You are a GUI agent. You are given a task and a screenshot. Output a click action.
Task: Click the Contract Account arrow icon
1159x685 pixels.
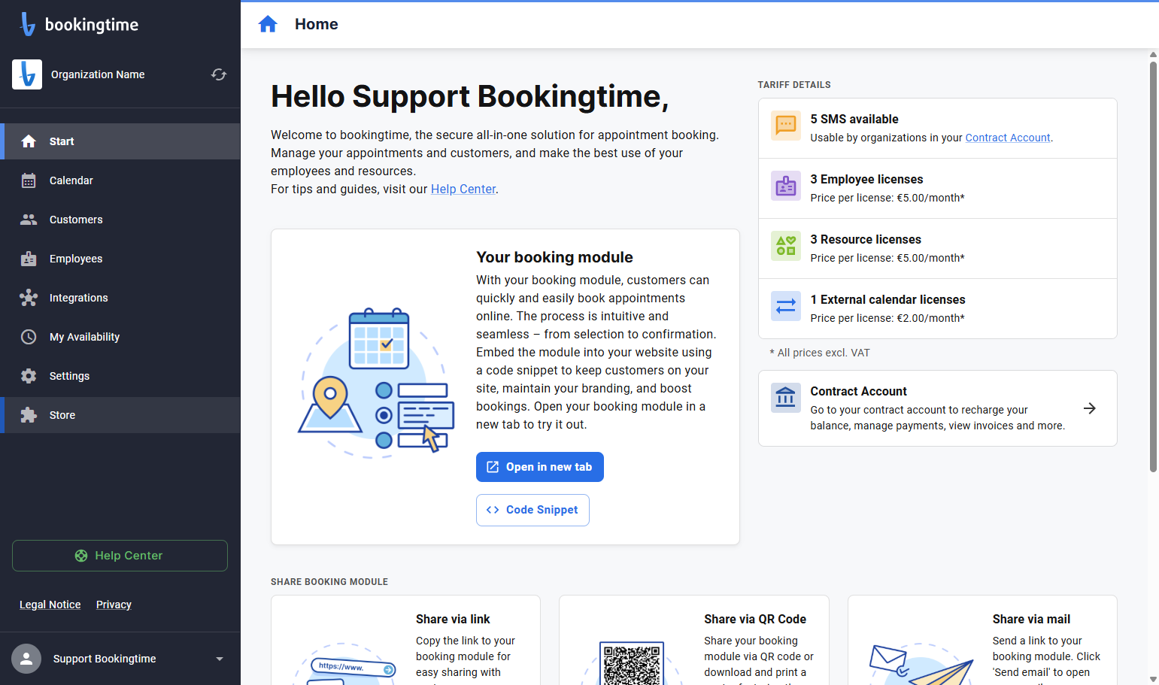pos(1090,408)
